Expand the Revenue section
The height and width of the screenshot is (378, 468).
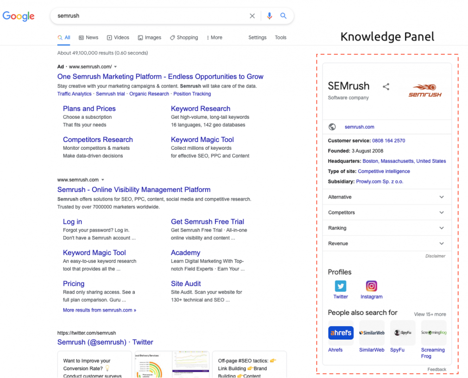point(387,243)
